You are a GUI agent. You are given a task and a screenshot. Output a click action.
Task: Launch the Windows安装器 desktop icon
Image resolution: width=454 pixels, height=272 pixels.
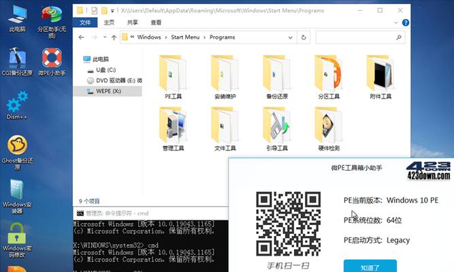click(17, 197)
